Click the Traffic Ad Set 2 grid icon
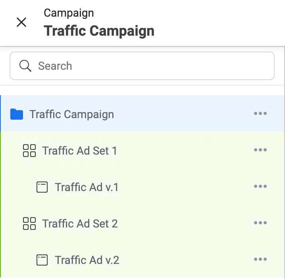 [29, 224]
